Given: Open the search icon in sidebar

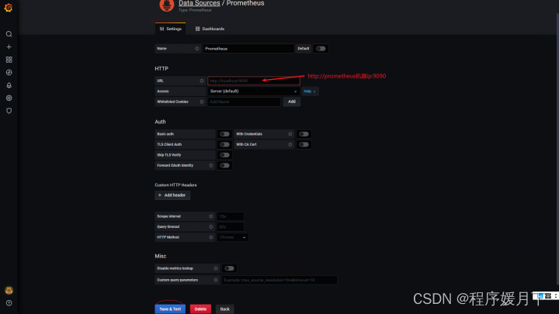Looking at the screenshot, I should point(9,34).
